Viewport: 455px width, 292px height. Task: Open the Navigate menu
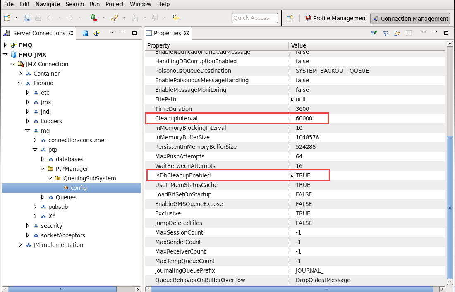[x=48, y=4]
